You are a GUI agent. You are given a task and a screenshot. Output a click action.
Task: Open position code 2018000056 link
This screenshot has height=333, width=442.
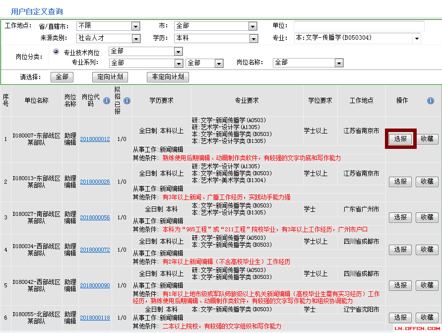point(95,217)
